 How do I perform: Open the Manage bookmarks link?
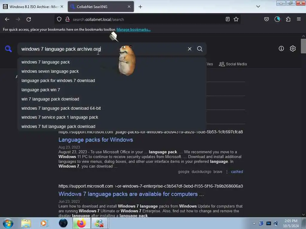pos(134,30)
